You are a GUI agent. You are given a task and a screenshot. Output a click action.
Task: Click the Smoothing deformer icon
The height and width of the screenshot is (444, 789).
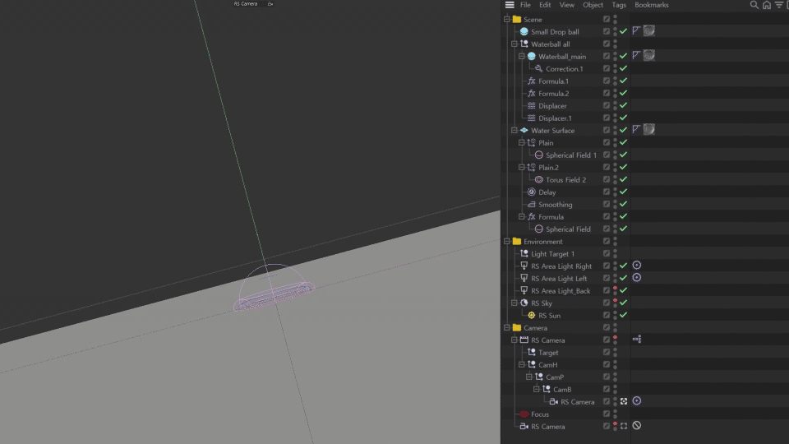coord(532,205)
